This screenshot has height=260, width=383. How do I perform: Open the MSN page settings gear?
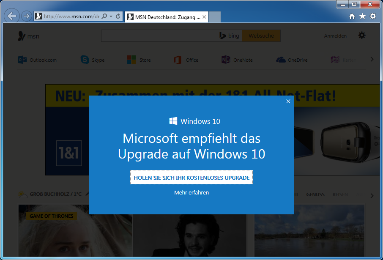(362, 36)
